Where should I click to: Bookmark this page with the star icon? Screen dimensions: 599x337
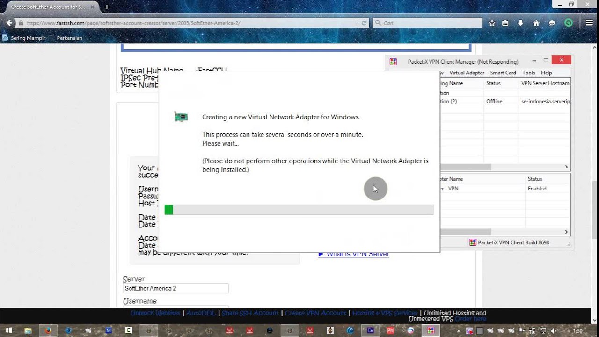point(492,23)
